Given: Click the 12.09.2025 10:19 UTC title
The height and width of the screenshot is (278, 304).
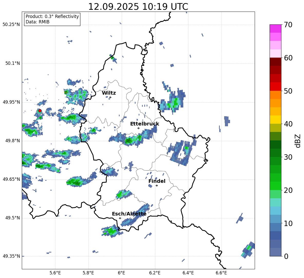Looking at the screenshot, I should tap(138, 7).
